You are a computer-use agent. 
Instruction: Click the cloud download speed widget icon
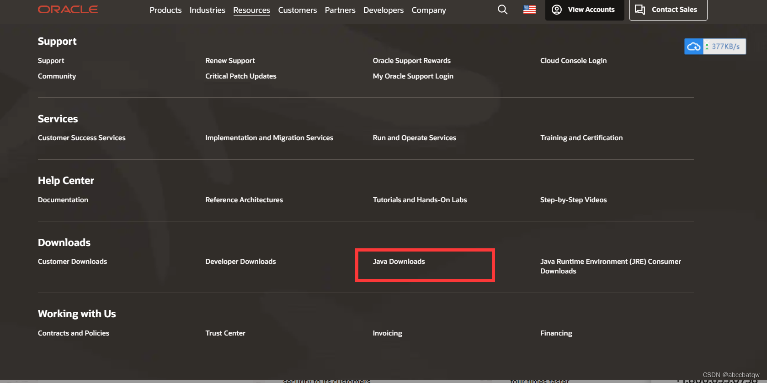(694, 47)
